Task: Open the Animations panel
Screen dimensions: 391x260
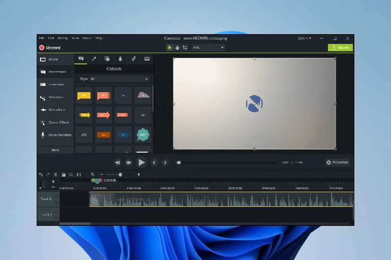Action: point(55,110)
